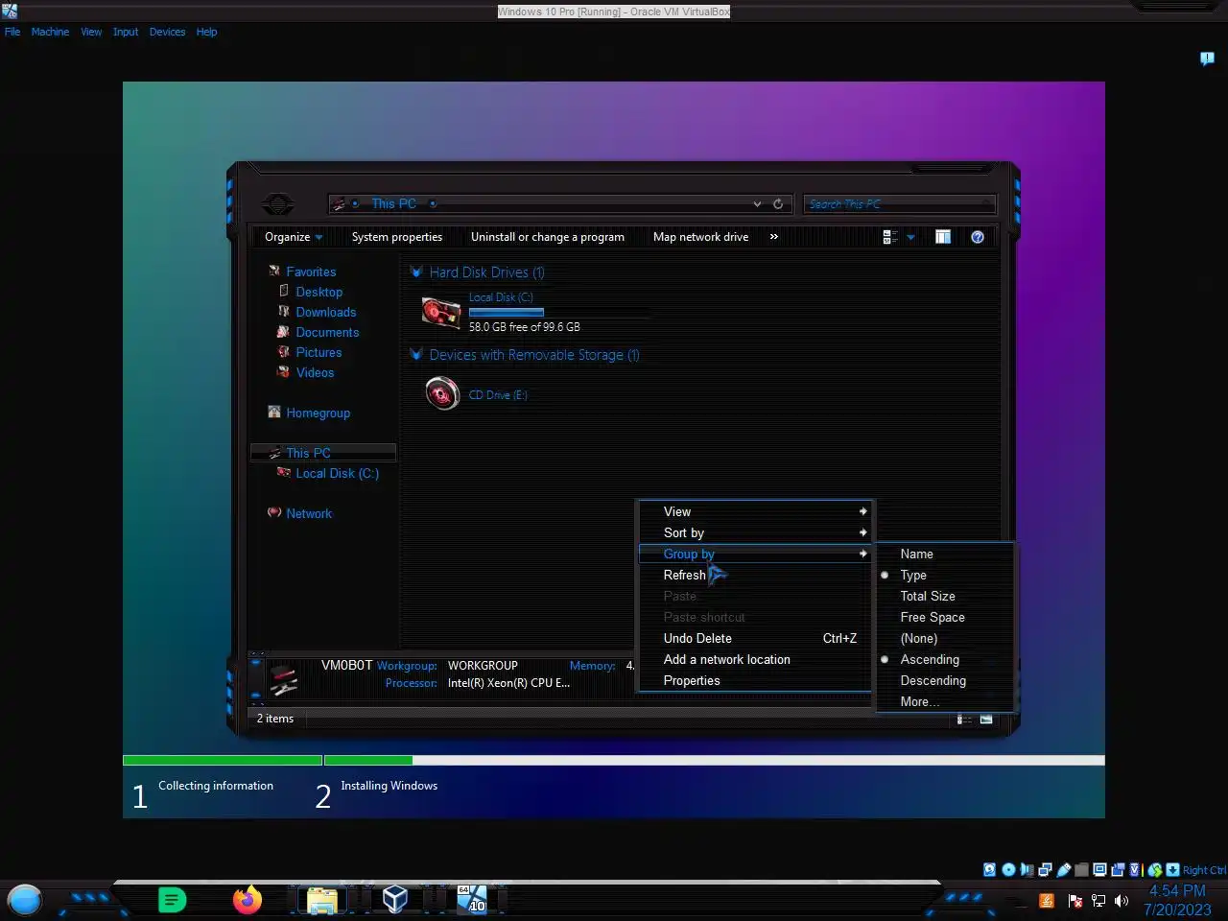1228x921 pixels.
Task: Open the green chat app on the taskbar
Action: (x=172, y=900)
